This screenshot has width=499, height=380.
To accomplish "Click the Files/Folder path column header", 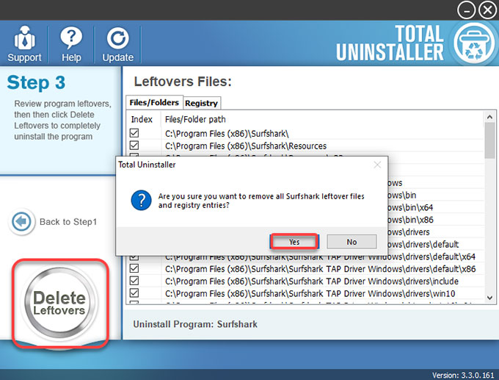I will [x=195, y=119].
